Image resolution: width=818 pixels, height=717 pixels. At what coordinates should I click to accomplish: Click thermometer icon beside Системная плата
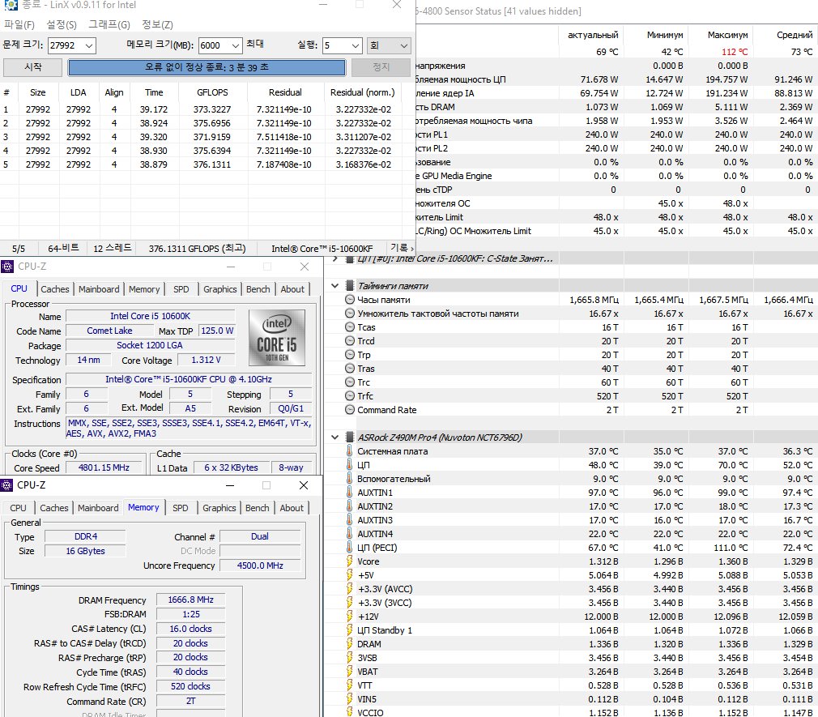[x=350, y=451]
